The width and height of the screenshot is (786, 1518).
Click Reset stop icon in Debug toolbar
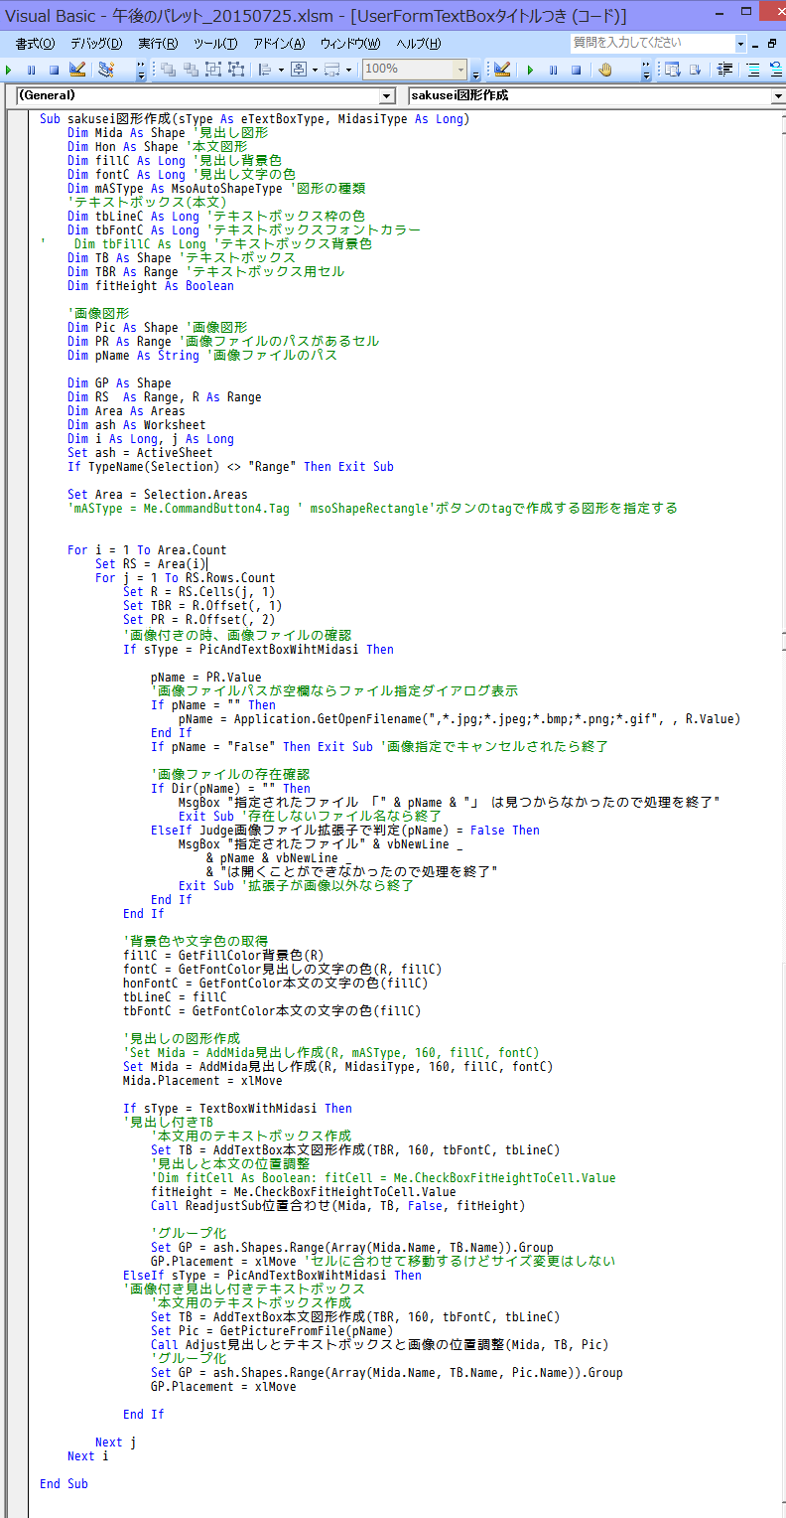coord(576,70)
